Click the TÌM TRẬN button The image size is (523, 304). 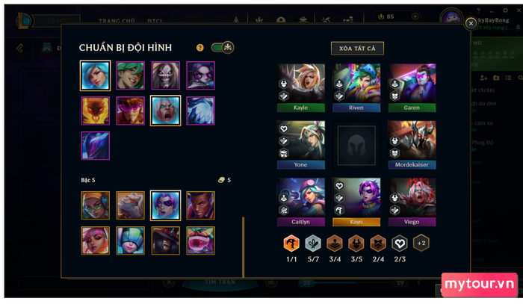[x=220, y=282]
